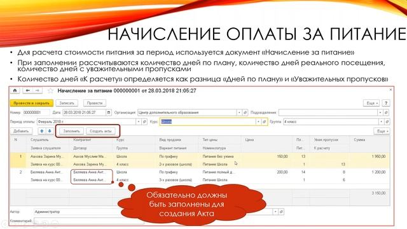Focus the Подразделение input field

pos(328,113)
